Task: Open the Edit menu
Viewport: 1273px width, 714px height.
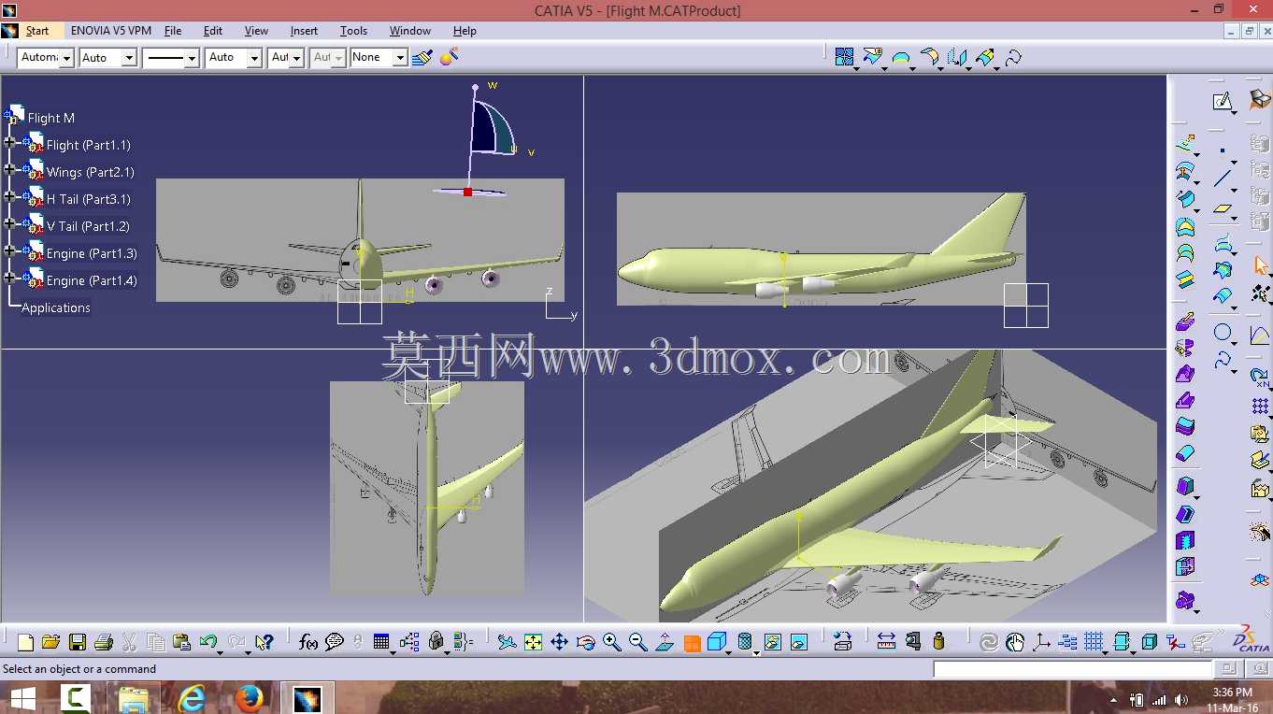Action: 213,31
